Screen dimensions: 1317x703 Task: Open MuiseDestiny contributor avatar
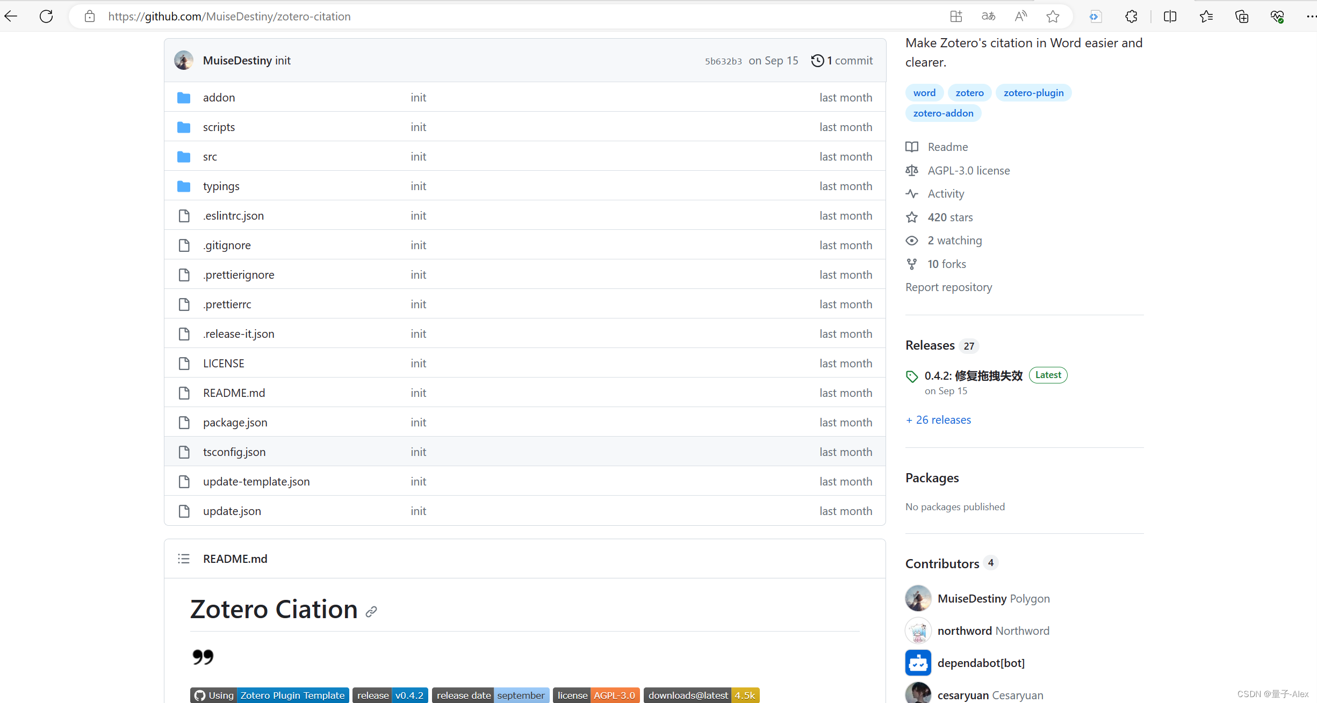pyautogui.click(x=918, y=598)
